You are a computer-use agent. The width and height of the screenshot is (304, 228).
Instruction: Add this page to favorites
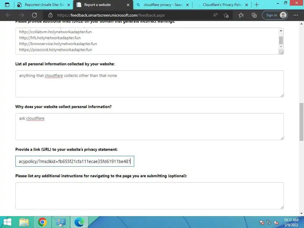(x=226, y=15)
